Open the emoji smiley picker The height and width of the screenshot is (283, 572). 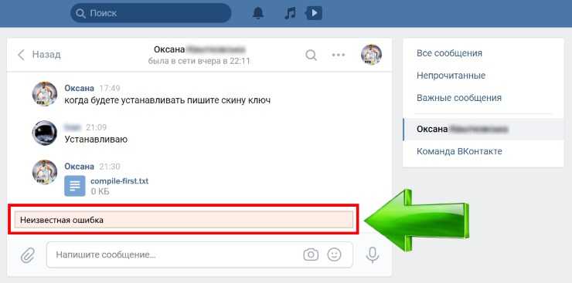(334, 254)
